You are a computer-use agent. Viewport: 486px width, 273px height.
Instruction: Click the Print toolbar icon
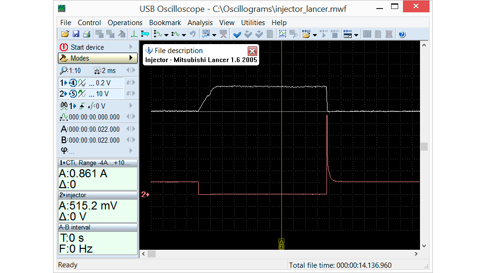[x=86, y=34]
